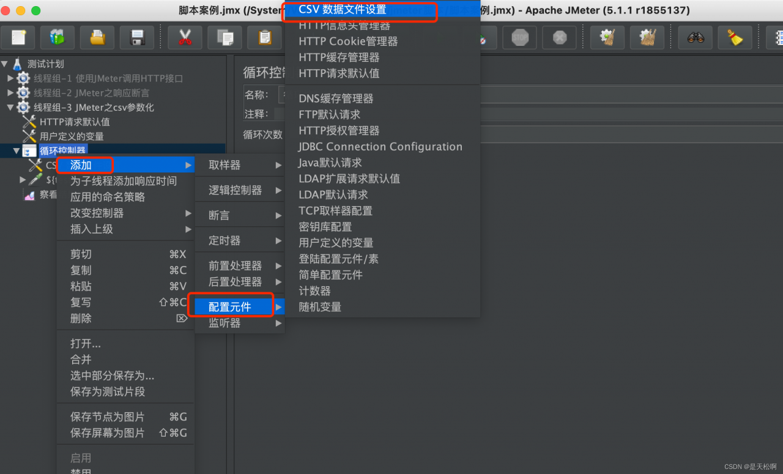The width and height of the screenshot is (783, 474).
Task: Click the Stop test toolbar icon
Action: (x=520, y=38)
